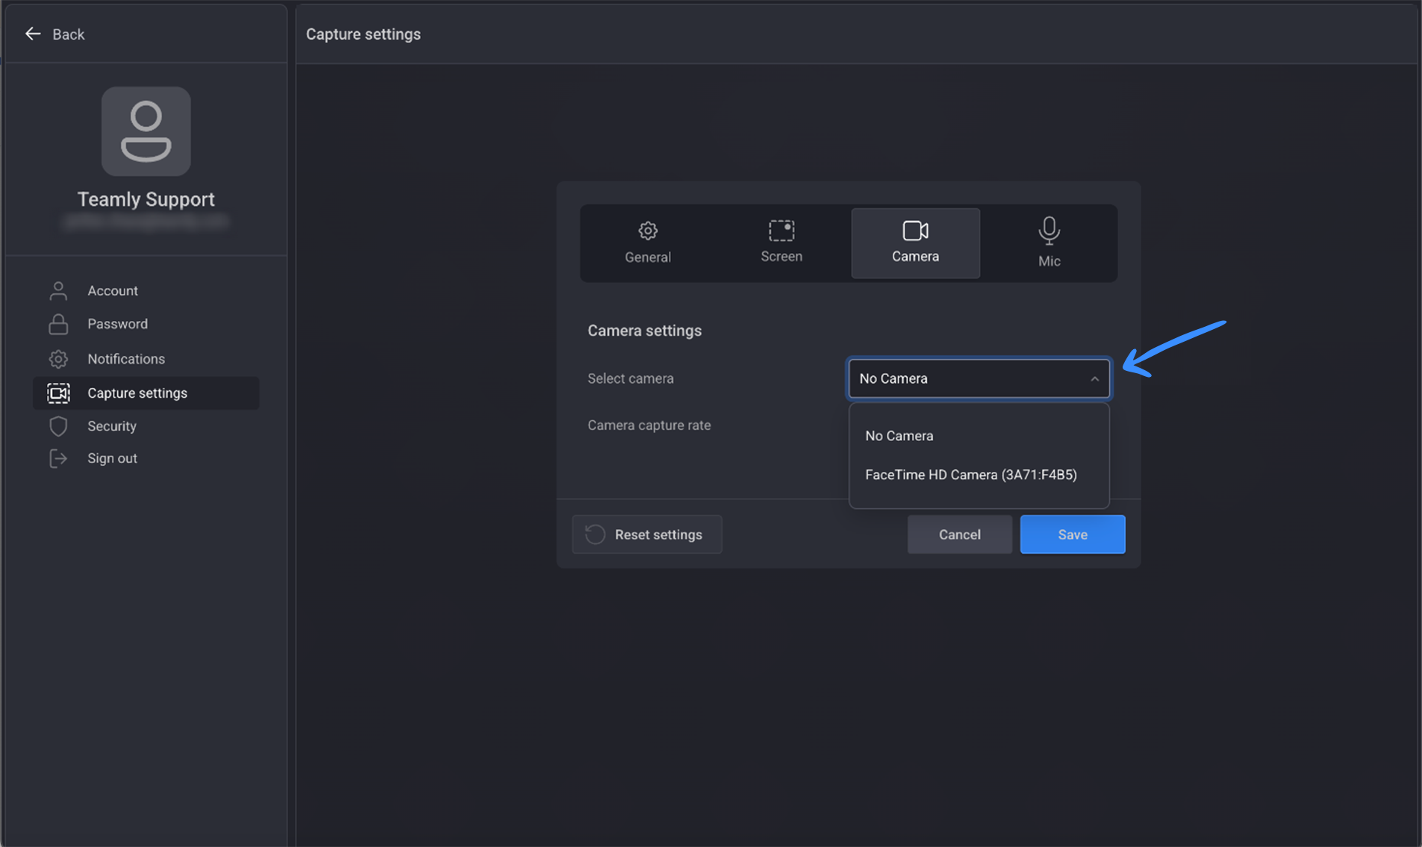Click the Camera settings heading
Screen dimensions: 1422x847
(644, 331)
